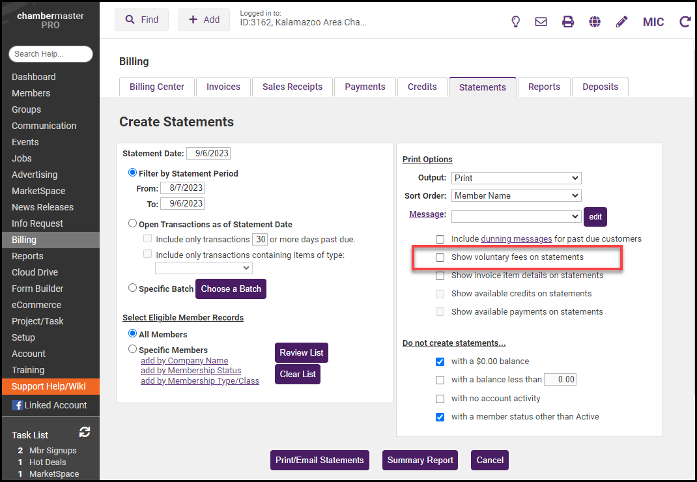Viewport: 697px width, 482px height.
Task: Click the pencil edit icon in header
Action: point(621,21)
